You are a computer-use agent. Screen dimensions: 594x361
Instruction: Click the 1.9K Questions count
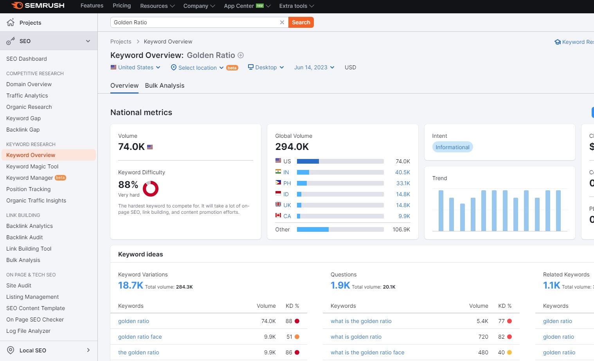[x=340, y=285]
